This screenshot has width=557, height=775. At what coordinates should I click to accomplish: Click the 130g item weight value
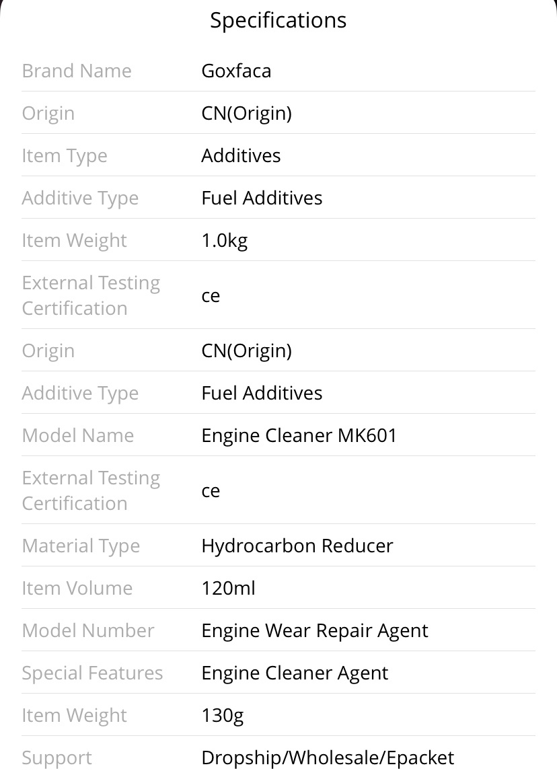[x=223, y=716]
